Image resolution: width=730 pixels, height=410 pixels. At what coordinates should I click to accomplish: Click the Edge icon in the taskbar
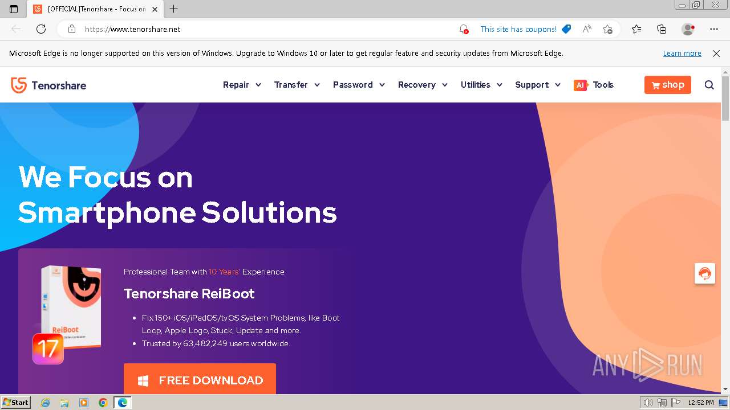point(123,403)
